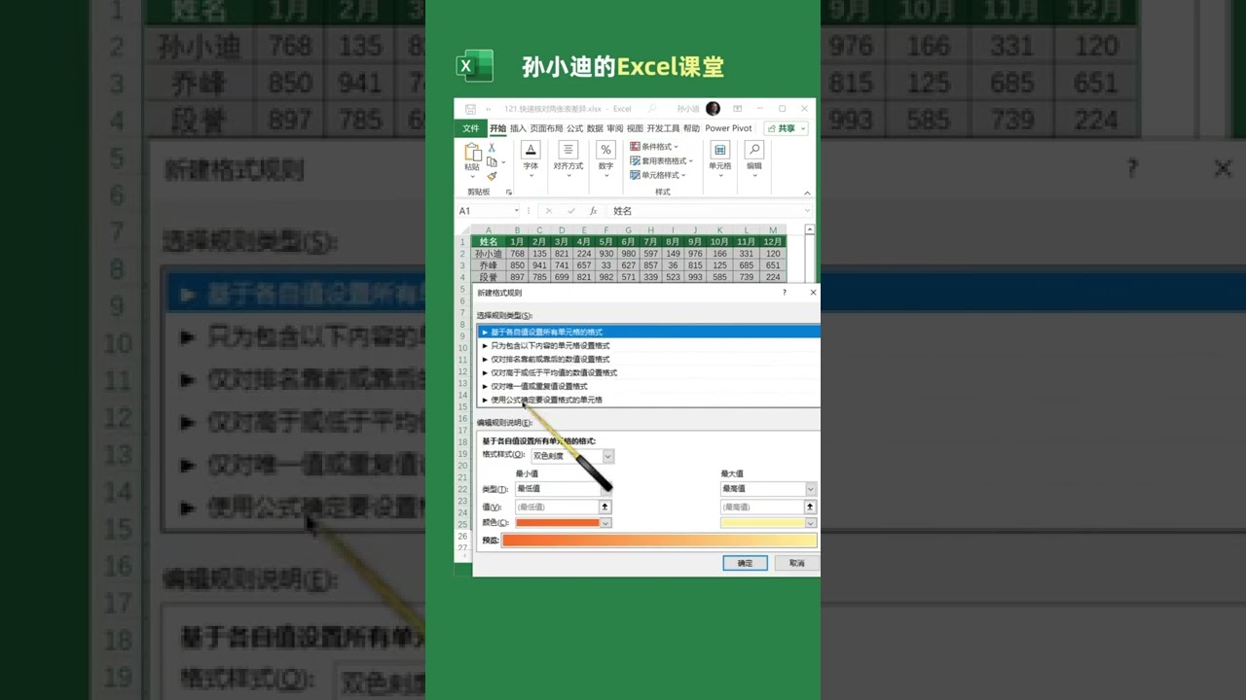Click the 取消 Cancel button
This screenshot has height=700, width=1246.
tap(796, 563)
